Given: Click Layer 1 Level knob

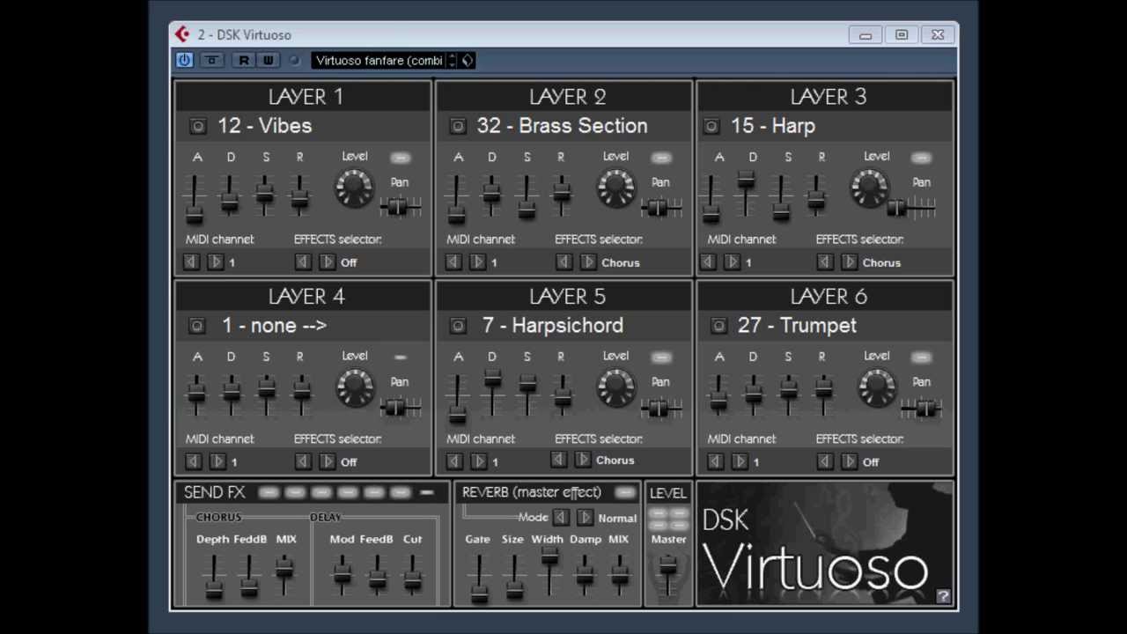Looking at the screenshot, I should (354, 188).
